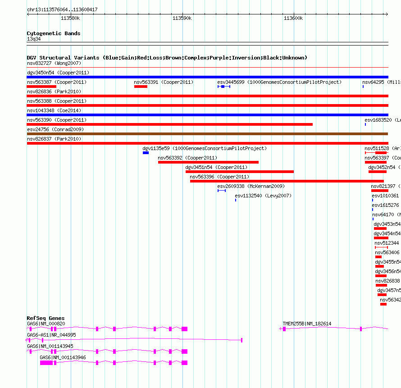The height and width of the screenshot is (388, 401).
Task: Click the blue bar under nsv1043348 (Coe2014)
Action: coord(207,115)
